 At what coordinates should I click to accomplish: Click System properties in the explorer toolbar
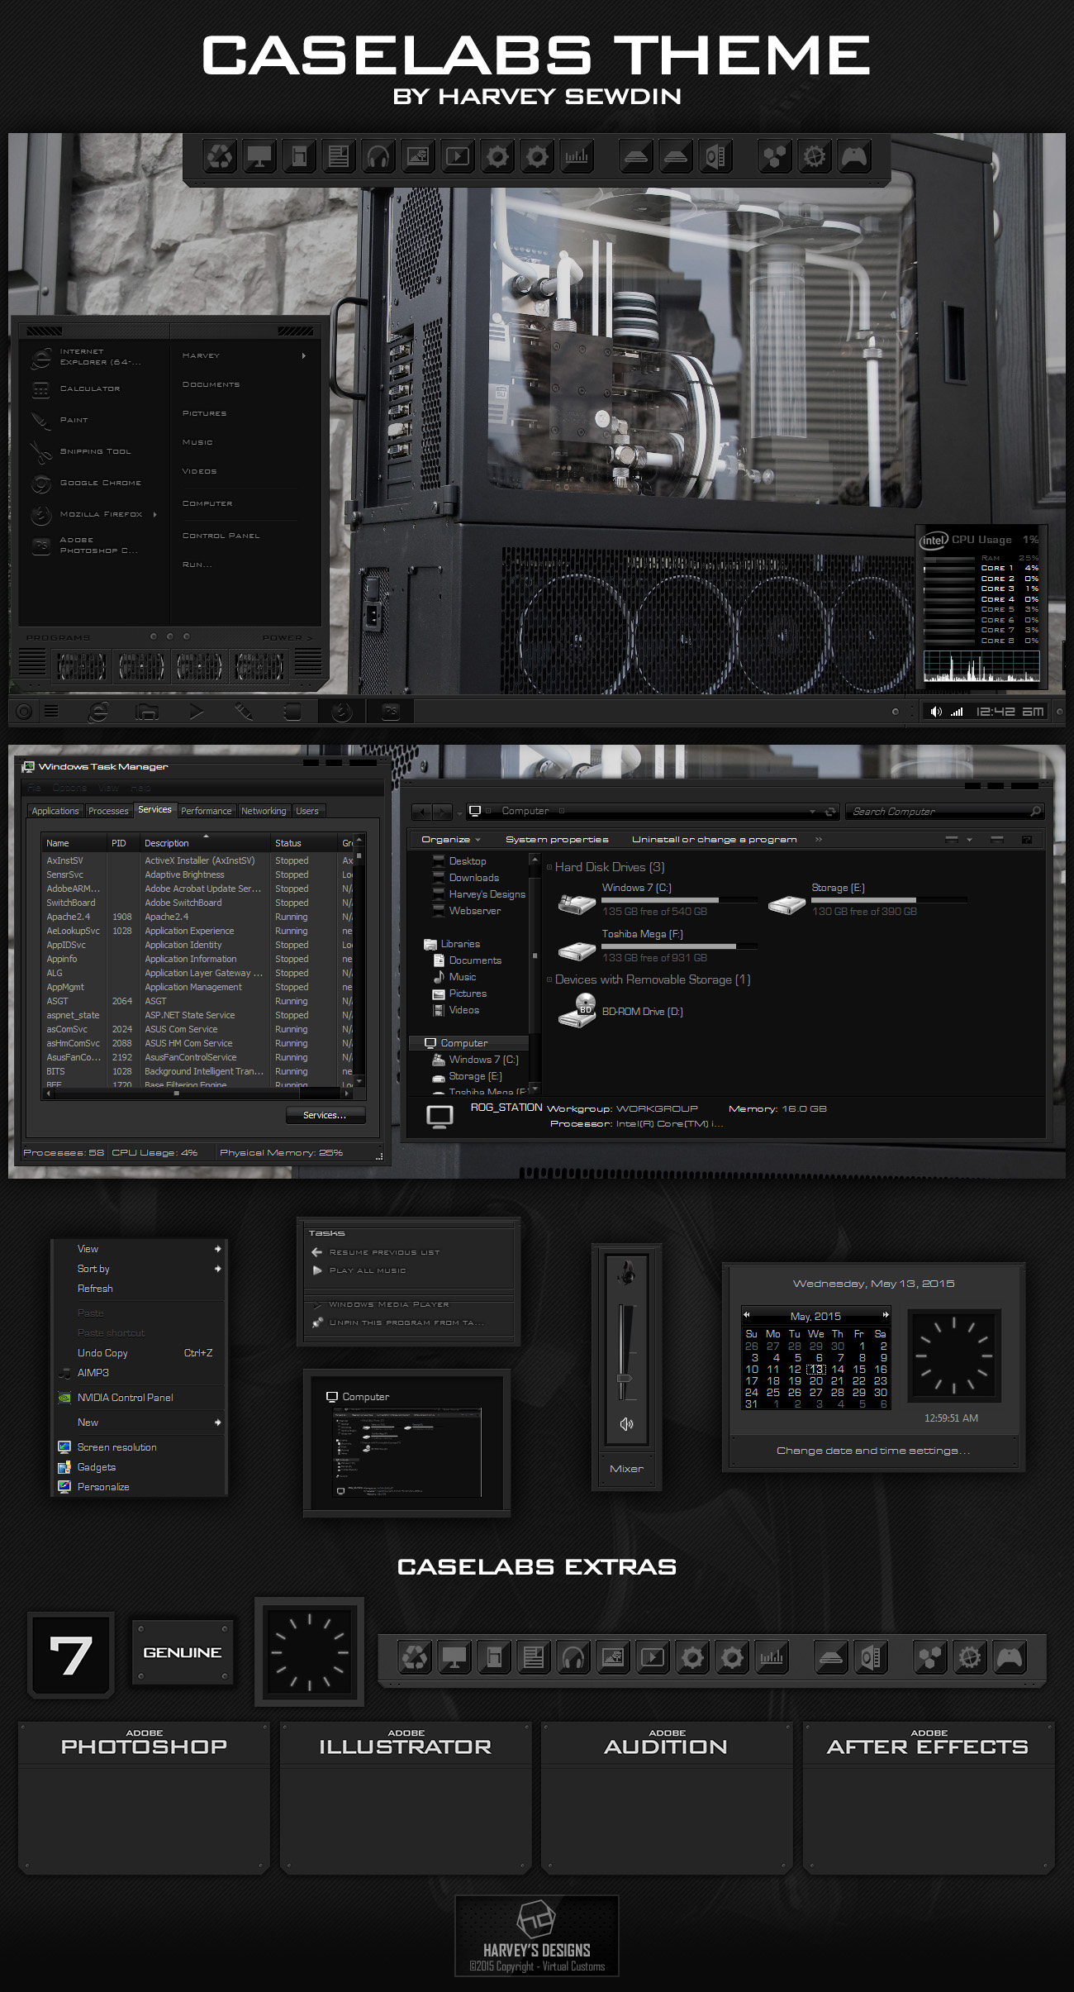click(x=557, y=840)
